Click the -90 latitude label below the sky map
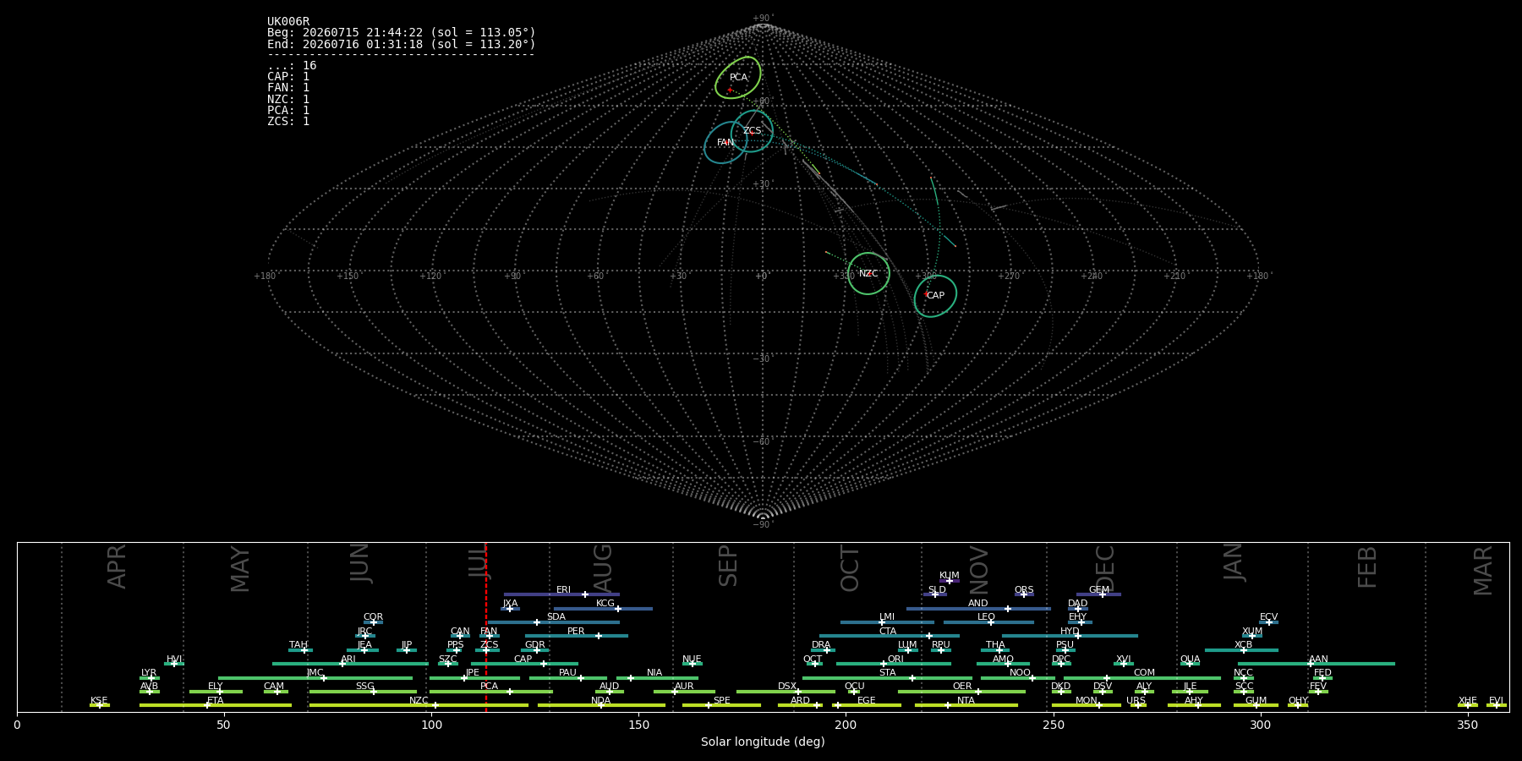The height and width of the screenshot is (761, 1522). coord(763,525)
